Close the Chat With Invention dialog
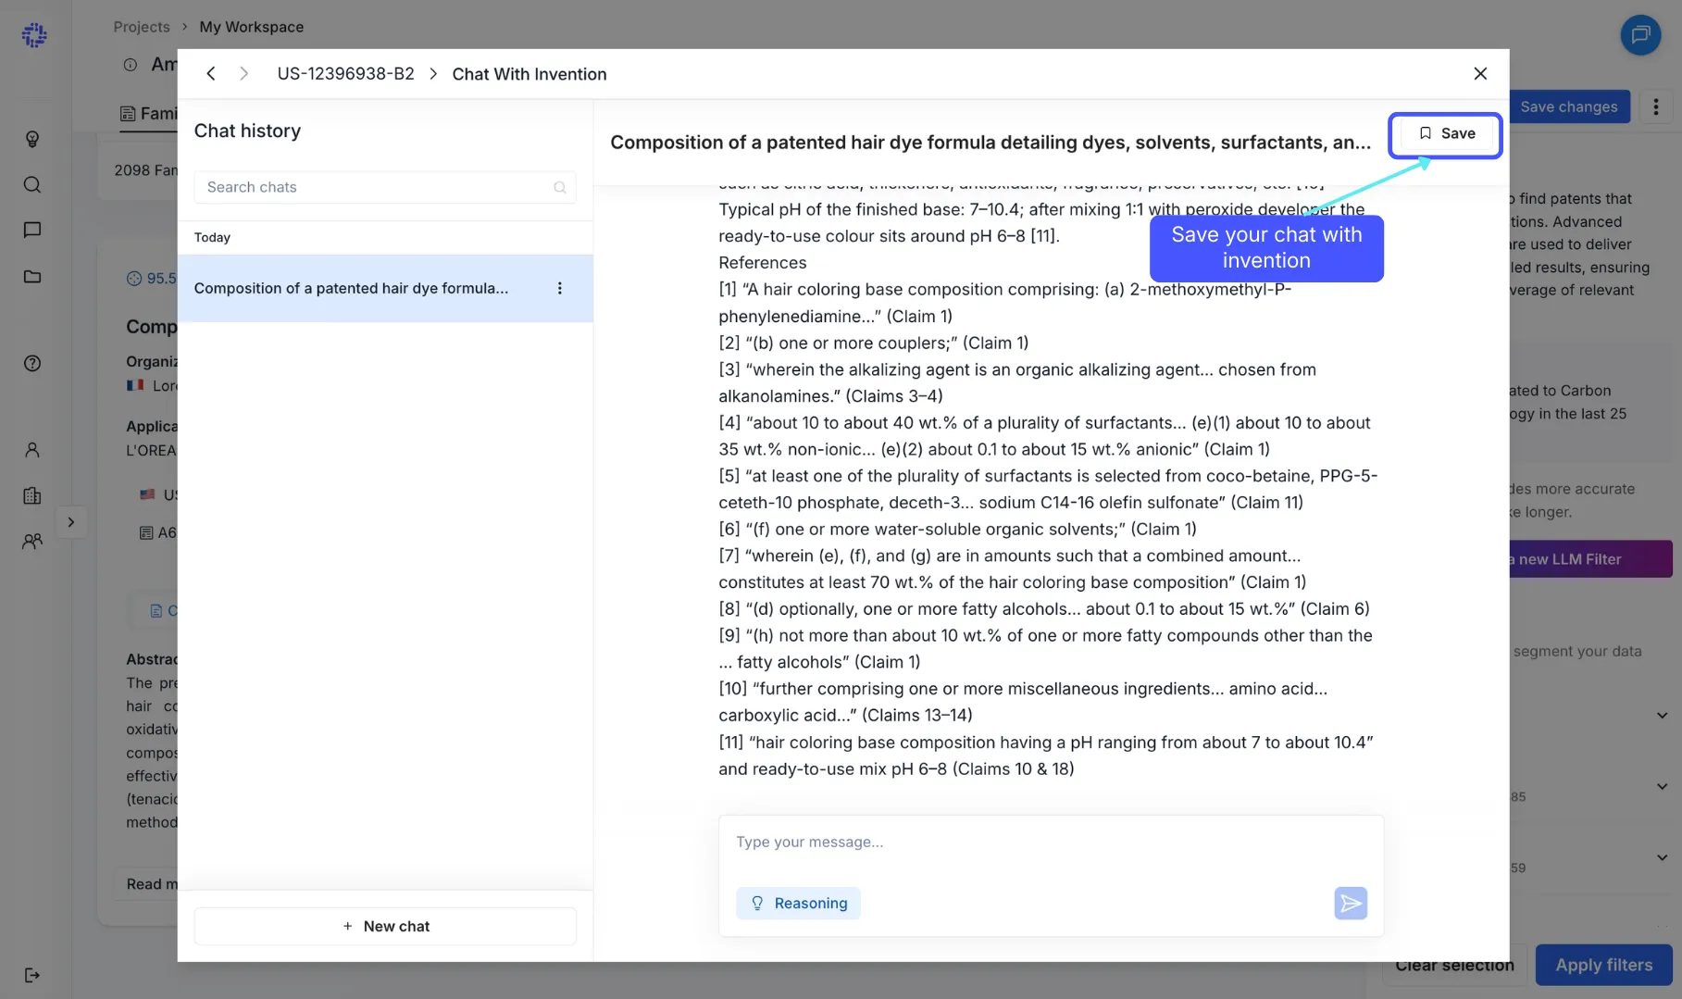This screenshot has height=999, width=1682. click(1480, 74)
